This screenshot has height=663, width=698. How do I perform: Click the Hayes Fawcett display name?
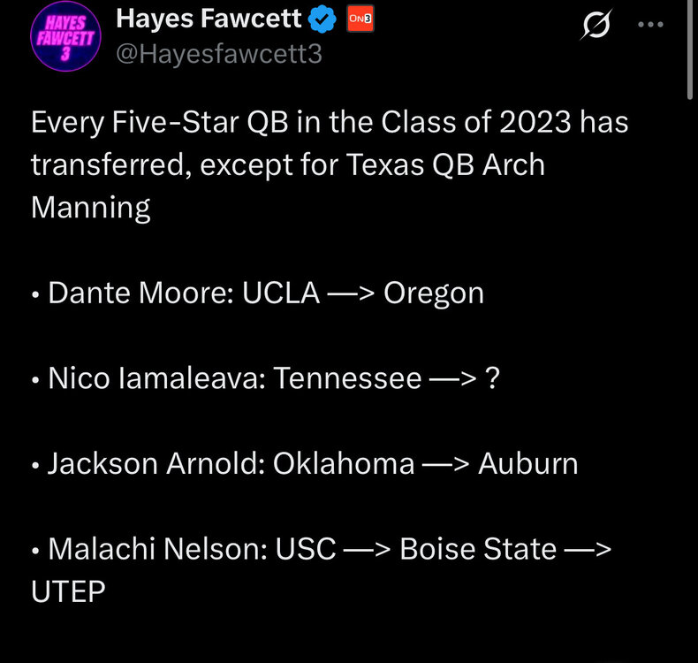click(x=209, y=19)
